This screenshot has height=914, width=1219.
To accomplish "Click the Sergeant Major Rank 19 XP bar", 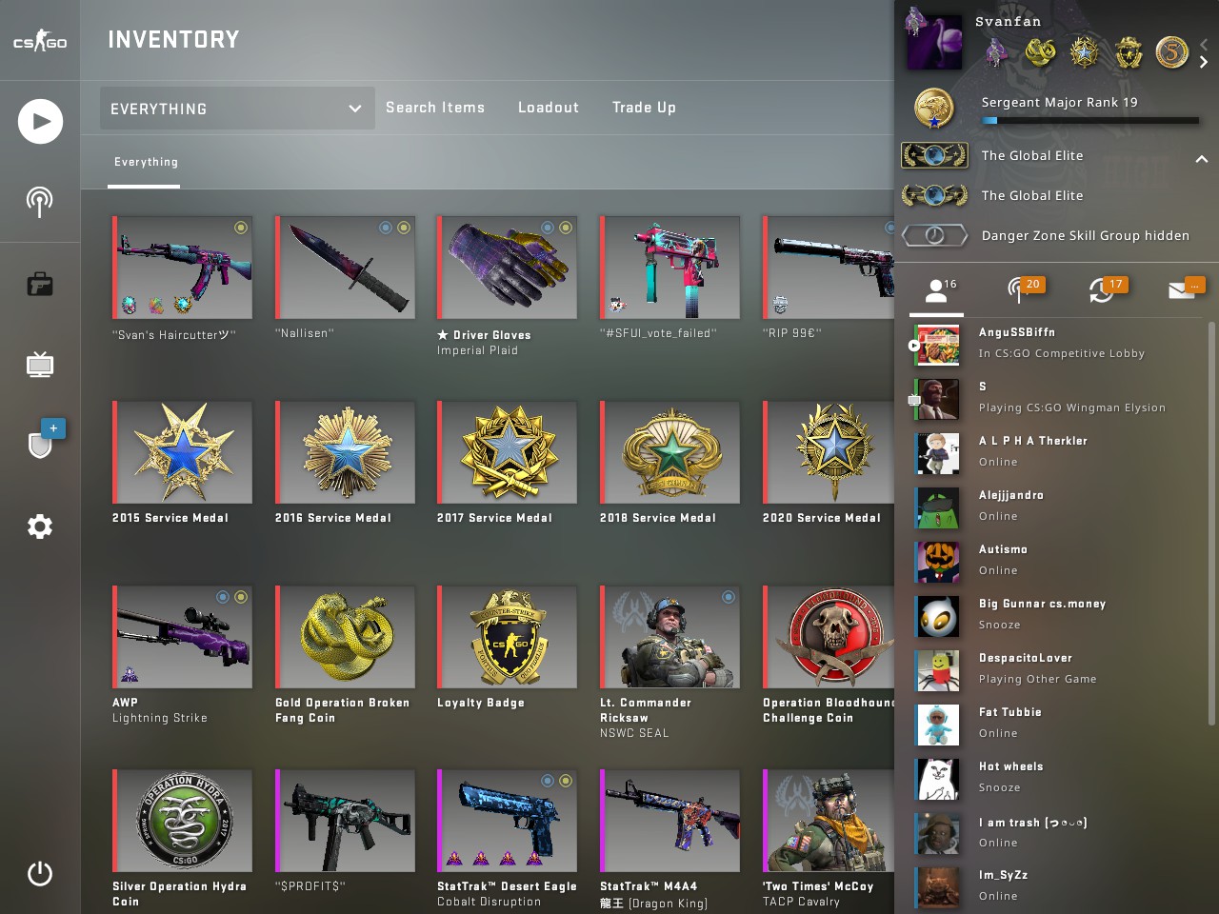I will click(x=1090, y=121).
